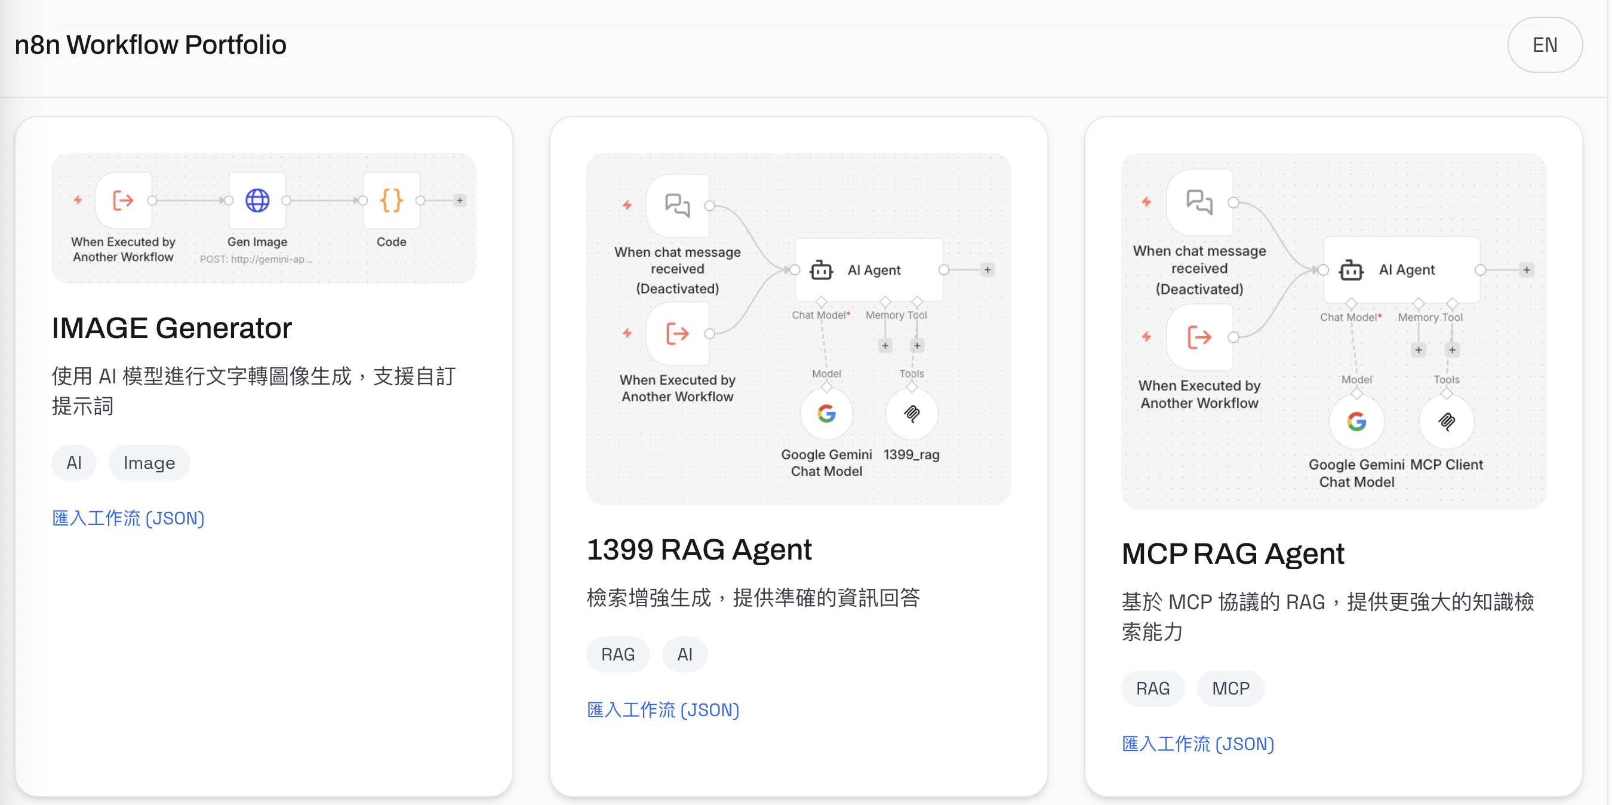Viewport: 1612px width, 805px height.
Task: Click the MCP Client tool node icon
Action: tap(1446, 421)
